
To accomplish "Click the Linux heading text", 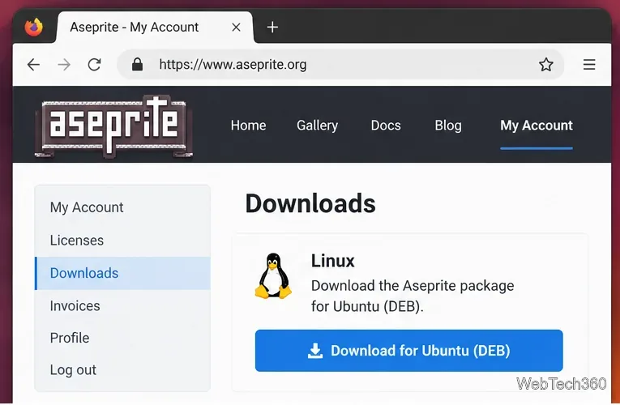I will pyautogui.click(x=332, y=261).
